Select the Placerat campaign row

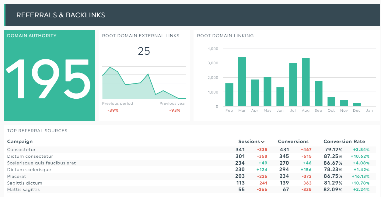(x=16, y=176)
